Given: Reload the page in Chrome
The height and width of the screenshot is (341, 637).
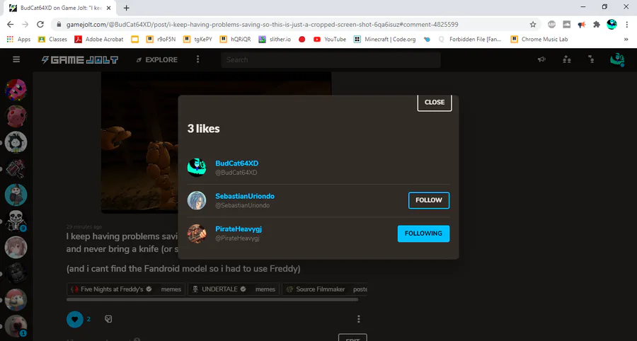Looking at the screenshot, I should [x=40, y=24].
